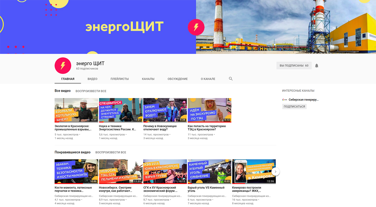Click the lightning bolt badge on banner
376x207 pixels.
pyautogui.click(x=196, y=27)
